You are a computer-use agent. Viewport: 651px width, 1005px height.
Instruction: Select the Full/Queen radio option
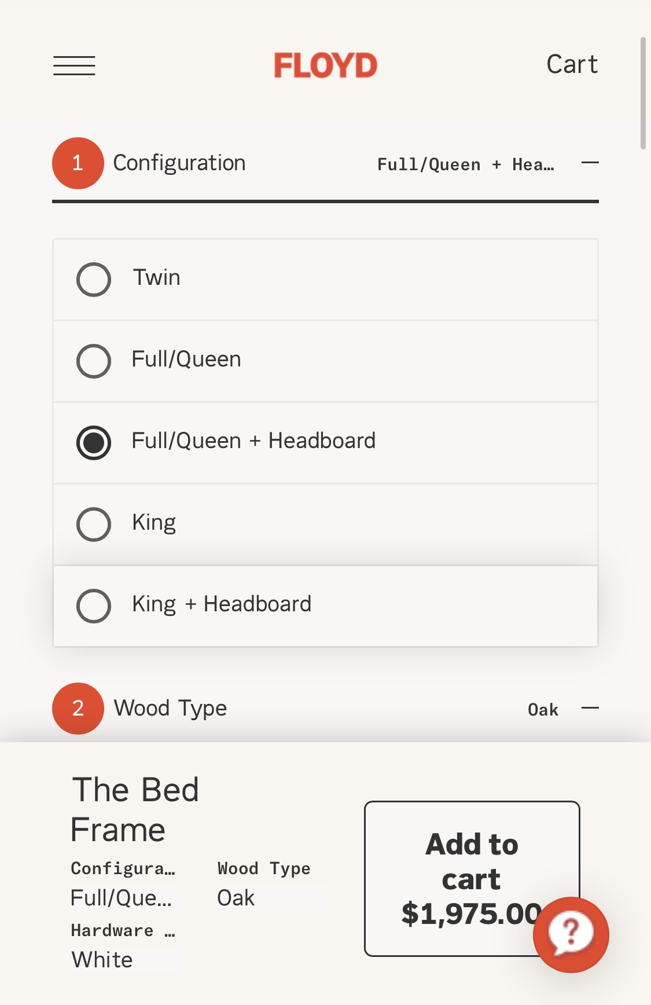[94, 361]
